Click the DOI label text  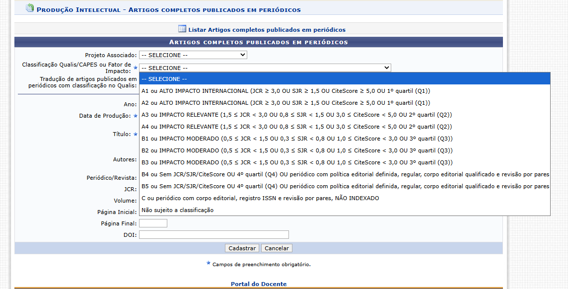point(130,235)
